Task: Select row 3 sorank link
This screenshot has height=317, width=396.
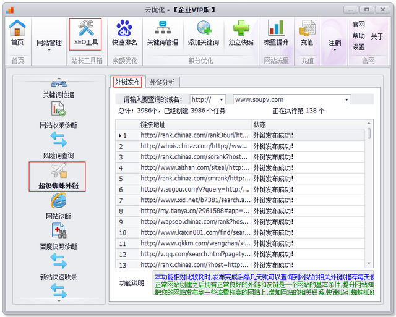Action: (x=196, y=157)
